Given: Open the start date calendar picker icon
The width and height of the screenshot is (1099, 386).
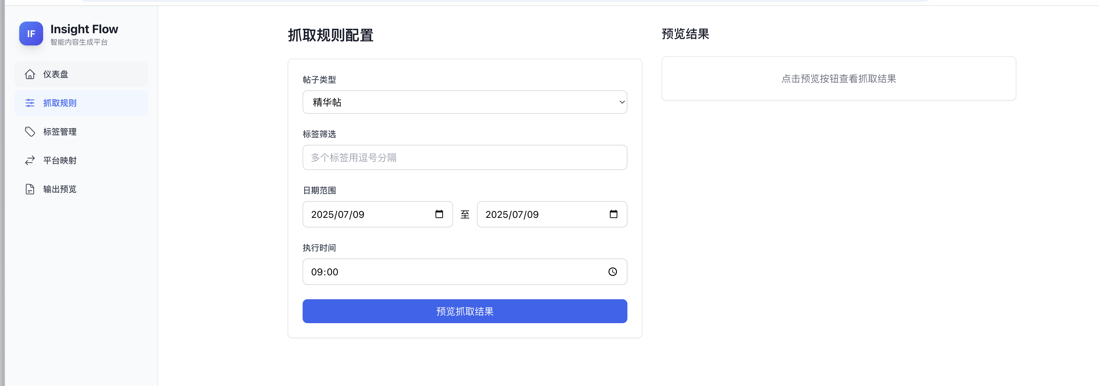Looking at the screenshot, I should 439,214.
